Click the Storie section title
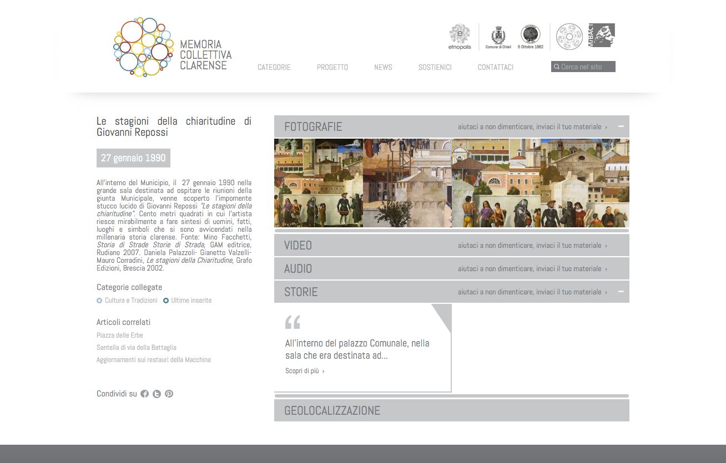Screen dimensions: 726x463 [x=301, y=292]
